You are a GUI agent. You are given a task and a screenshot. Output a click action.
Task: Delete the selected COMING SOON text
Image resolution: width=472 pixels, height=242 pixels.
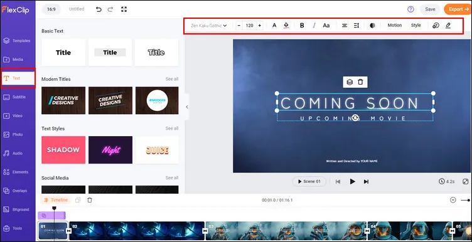[x=360, y=82]
